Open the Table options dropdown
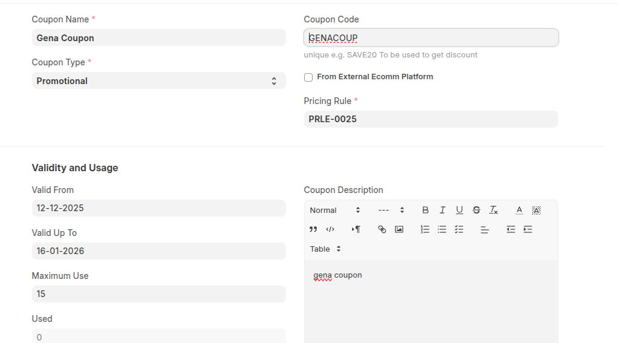Screen dimensions: 618x343 click(325, 249)
